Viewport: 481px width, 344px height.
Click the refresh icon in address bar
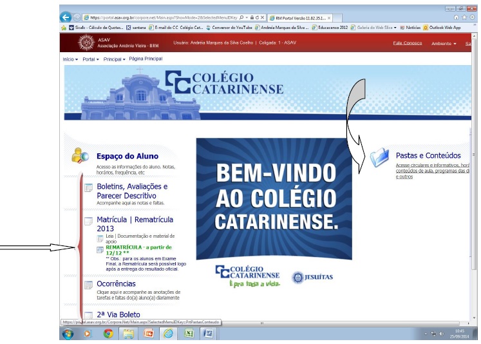tap(257, 18)
